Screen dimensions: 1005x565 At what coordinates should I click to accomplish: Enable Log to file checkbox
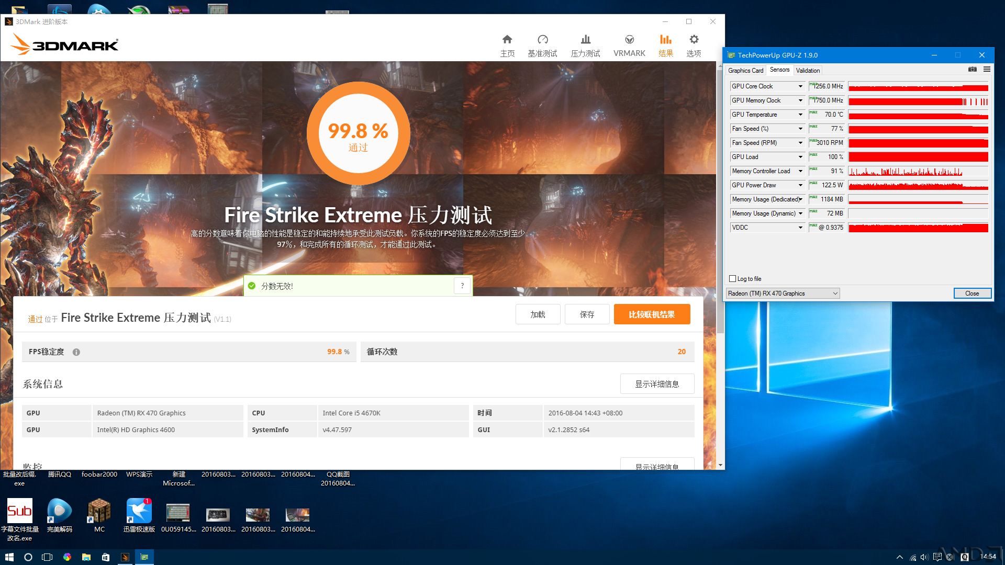click(x=732, y=279)
